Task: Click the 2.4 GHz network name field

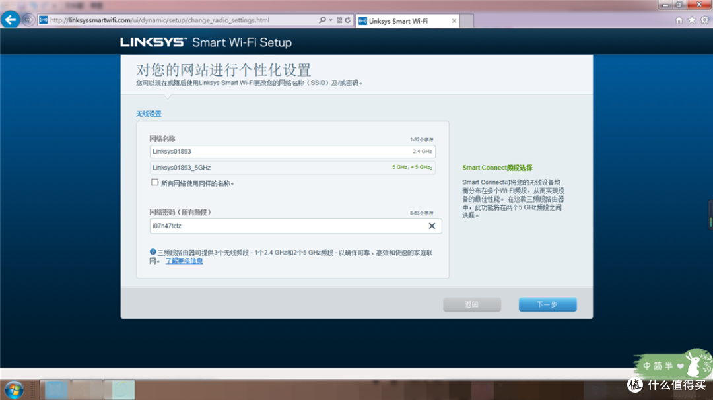Action: [292, 151]
